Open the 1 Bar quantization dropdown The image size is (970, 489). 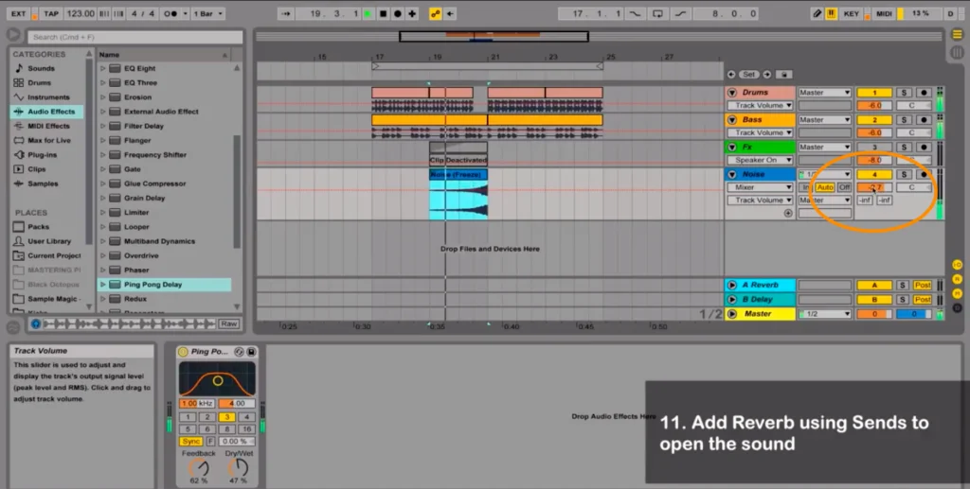[x=208, y=13]
